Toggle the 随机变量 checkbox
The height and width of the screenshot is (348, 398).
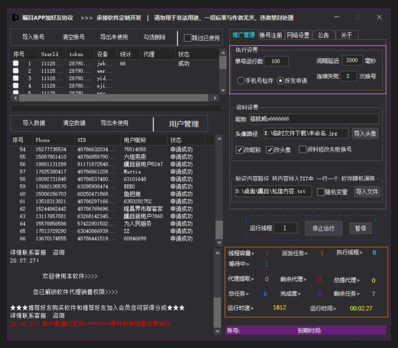pyautogui.click(x=321, y=192)
